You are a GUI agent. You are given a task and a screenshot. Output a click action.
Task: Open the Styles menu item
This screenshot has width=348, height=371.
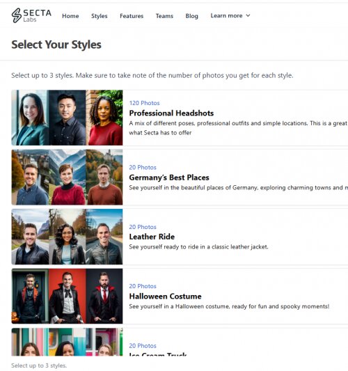coord(100,16)
